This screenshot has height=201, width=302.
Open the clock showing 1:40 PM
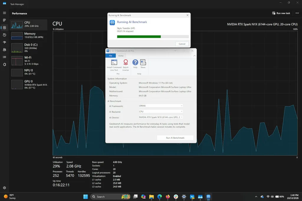293,197
